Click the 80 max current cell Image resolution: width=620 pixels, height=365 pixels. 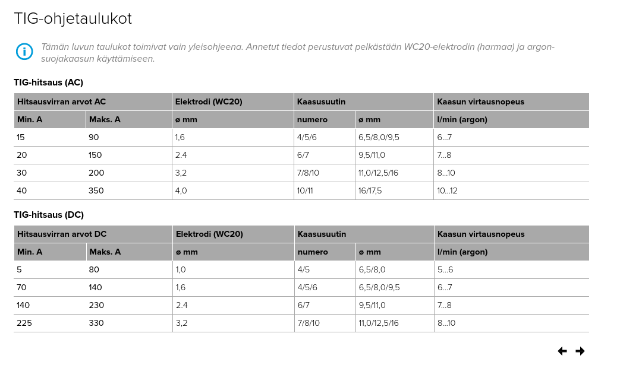coord(94,270)
